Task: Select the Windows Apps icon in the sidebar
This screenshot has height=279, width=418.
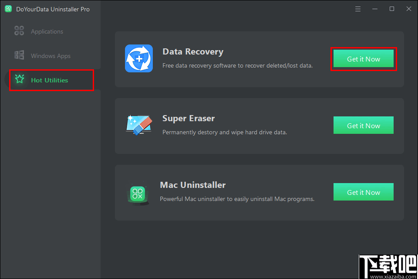Action: (19, 55)
